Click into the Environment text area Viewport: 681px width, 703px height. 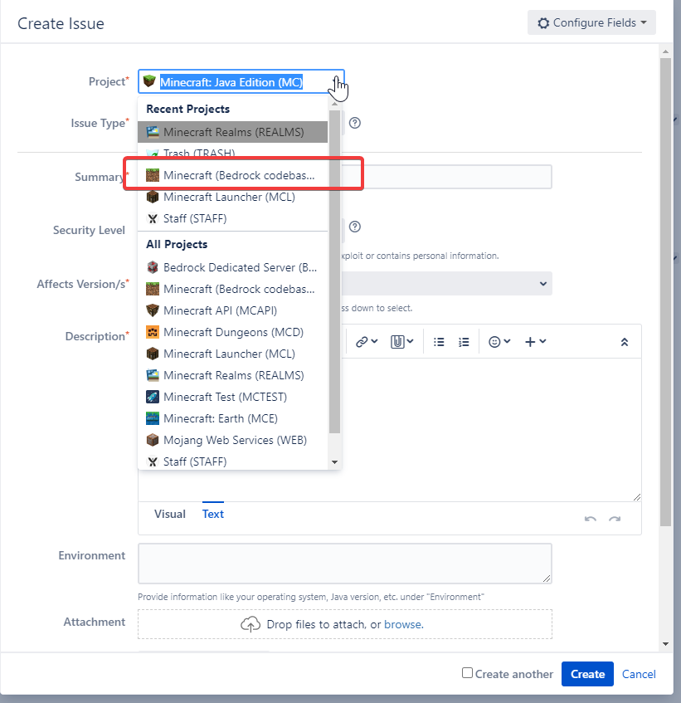[x=345, y=564]
